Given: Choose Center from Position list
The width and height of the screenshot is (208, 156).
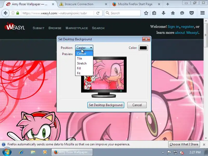Looking at the screenshot, I should tap(84, 54).
